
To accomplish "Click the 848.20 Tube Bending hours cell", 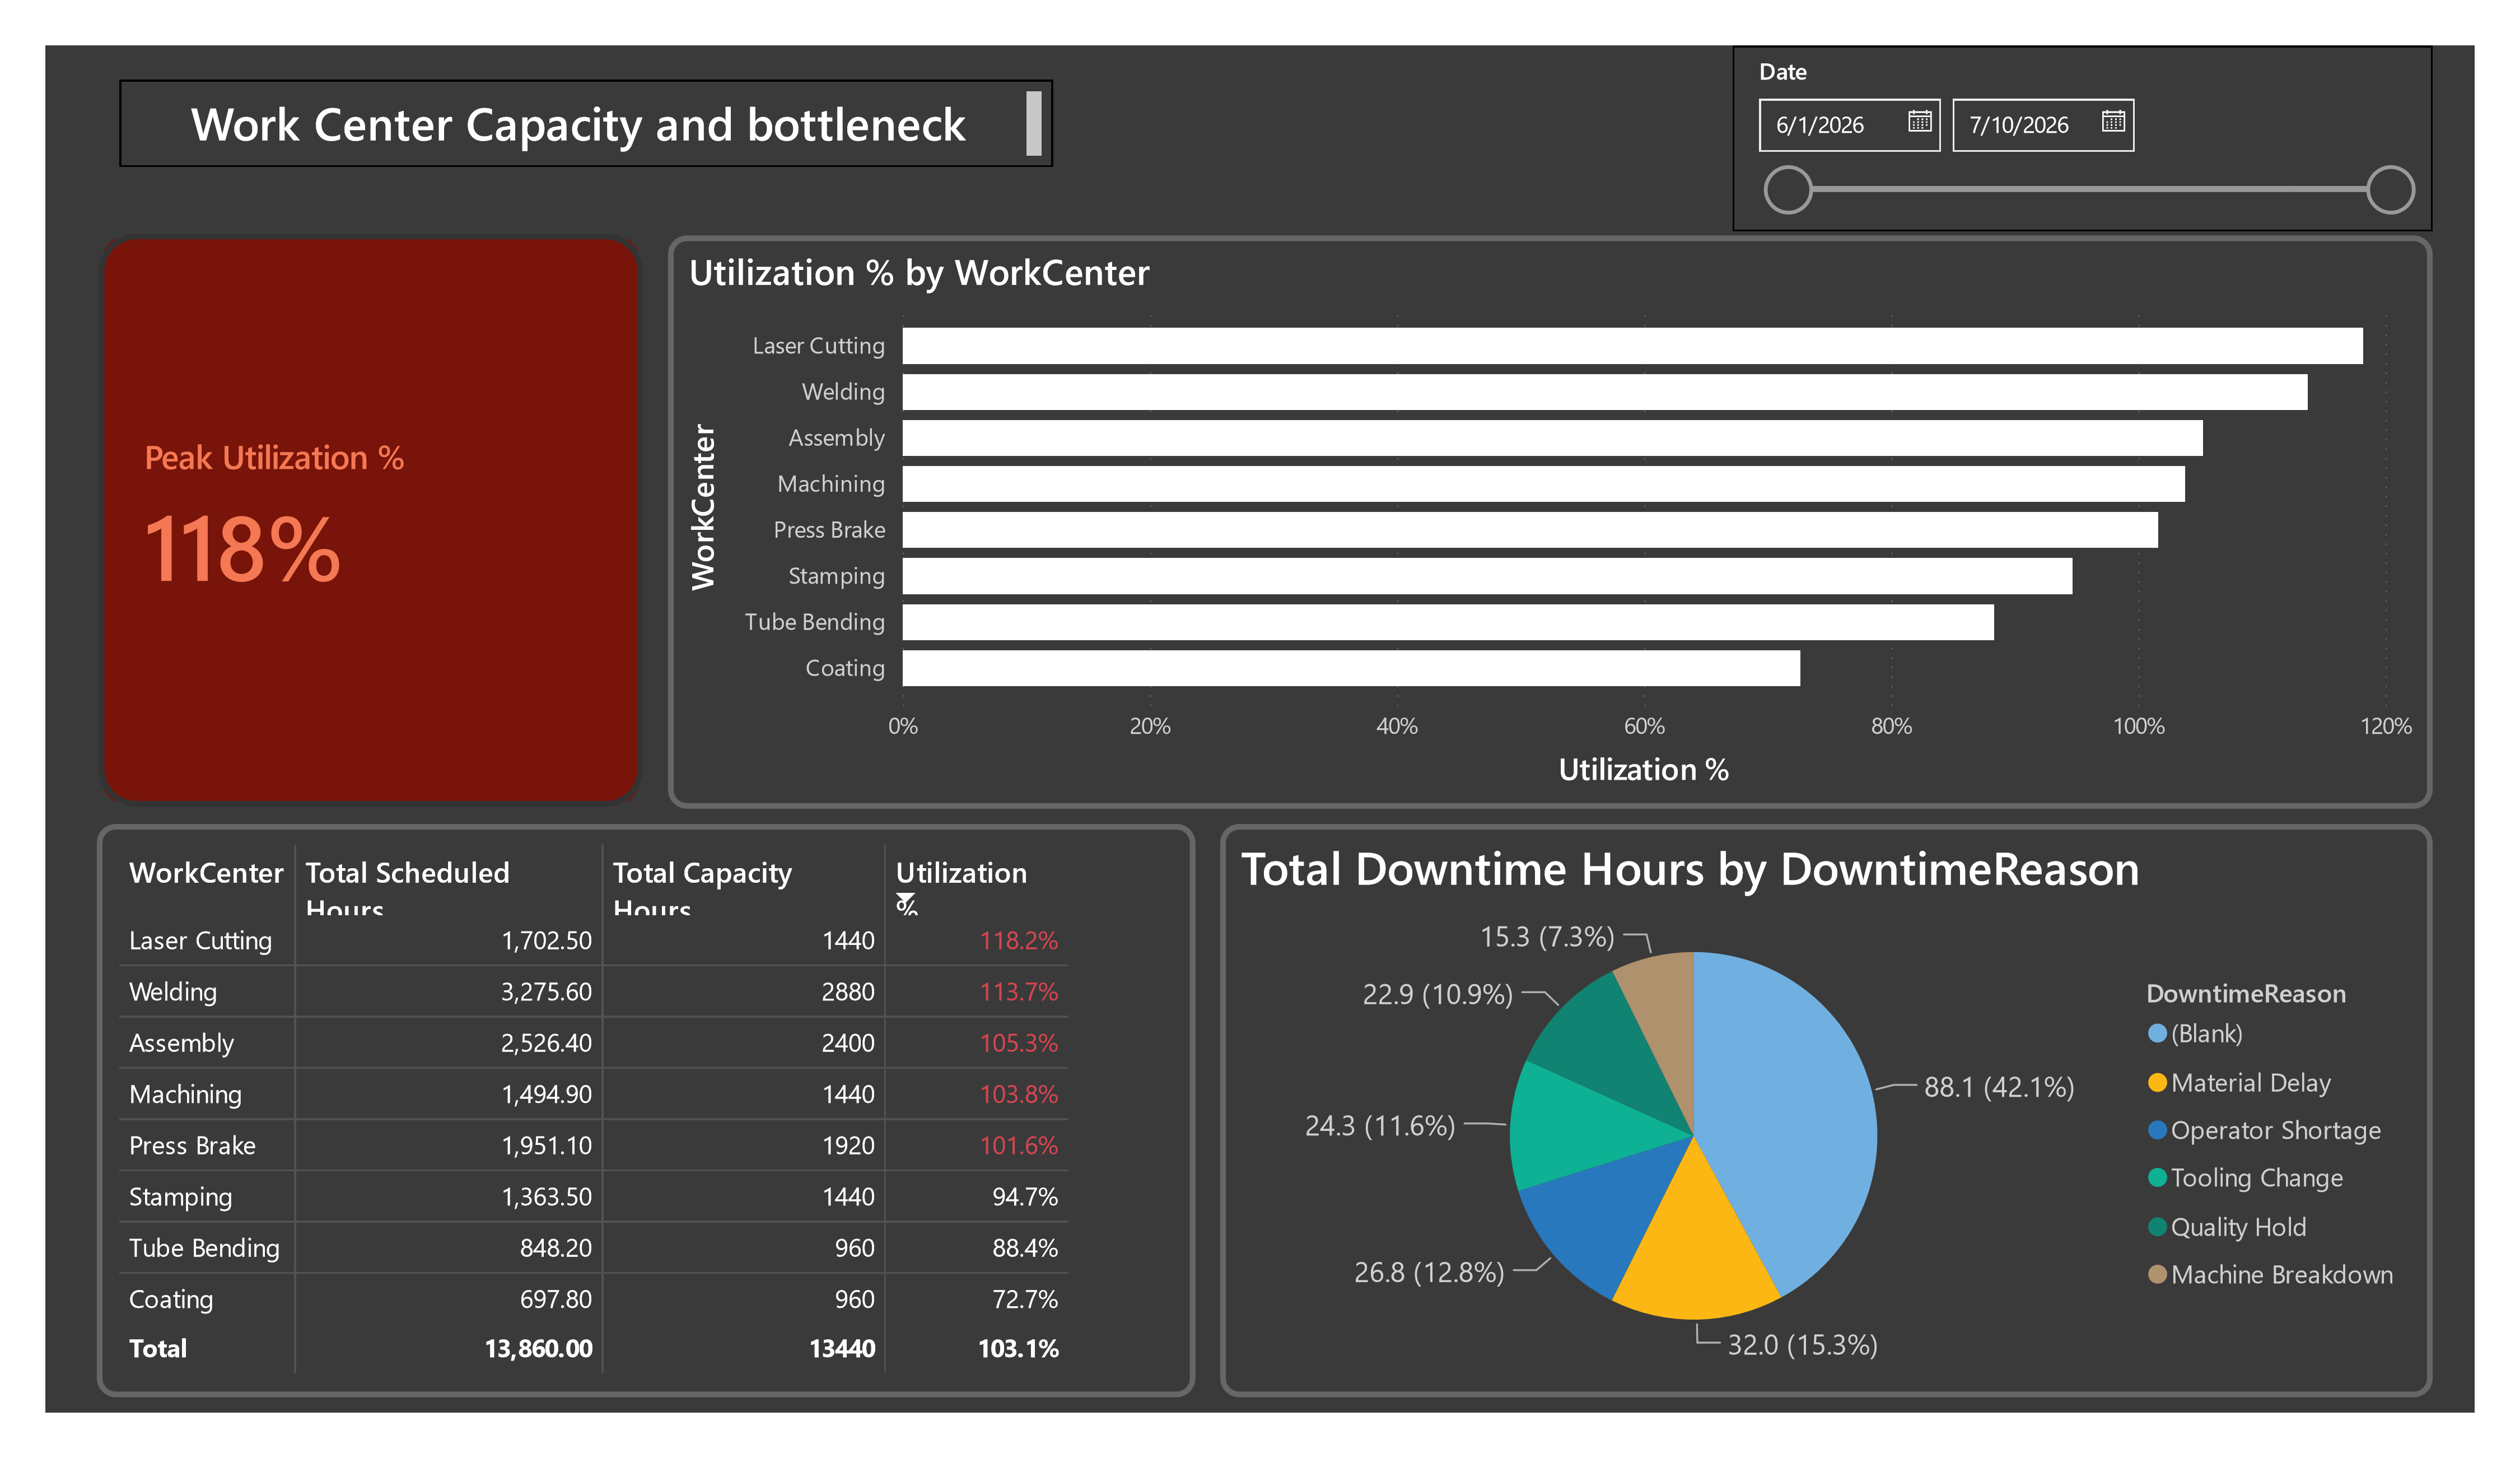I will [555, 1248].
